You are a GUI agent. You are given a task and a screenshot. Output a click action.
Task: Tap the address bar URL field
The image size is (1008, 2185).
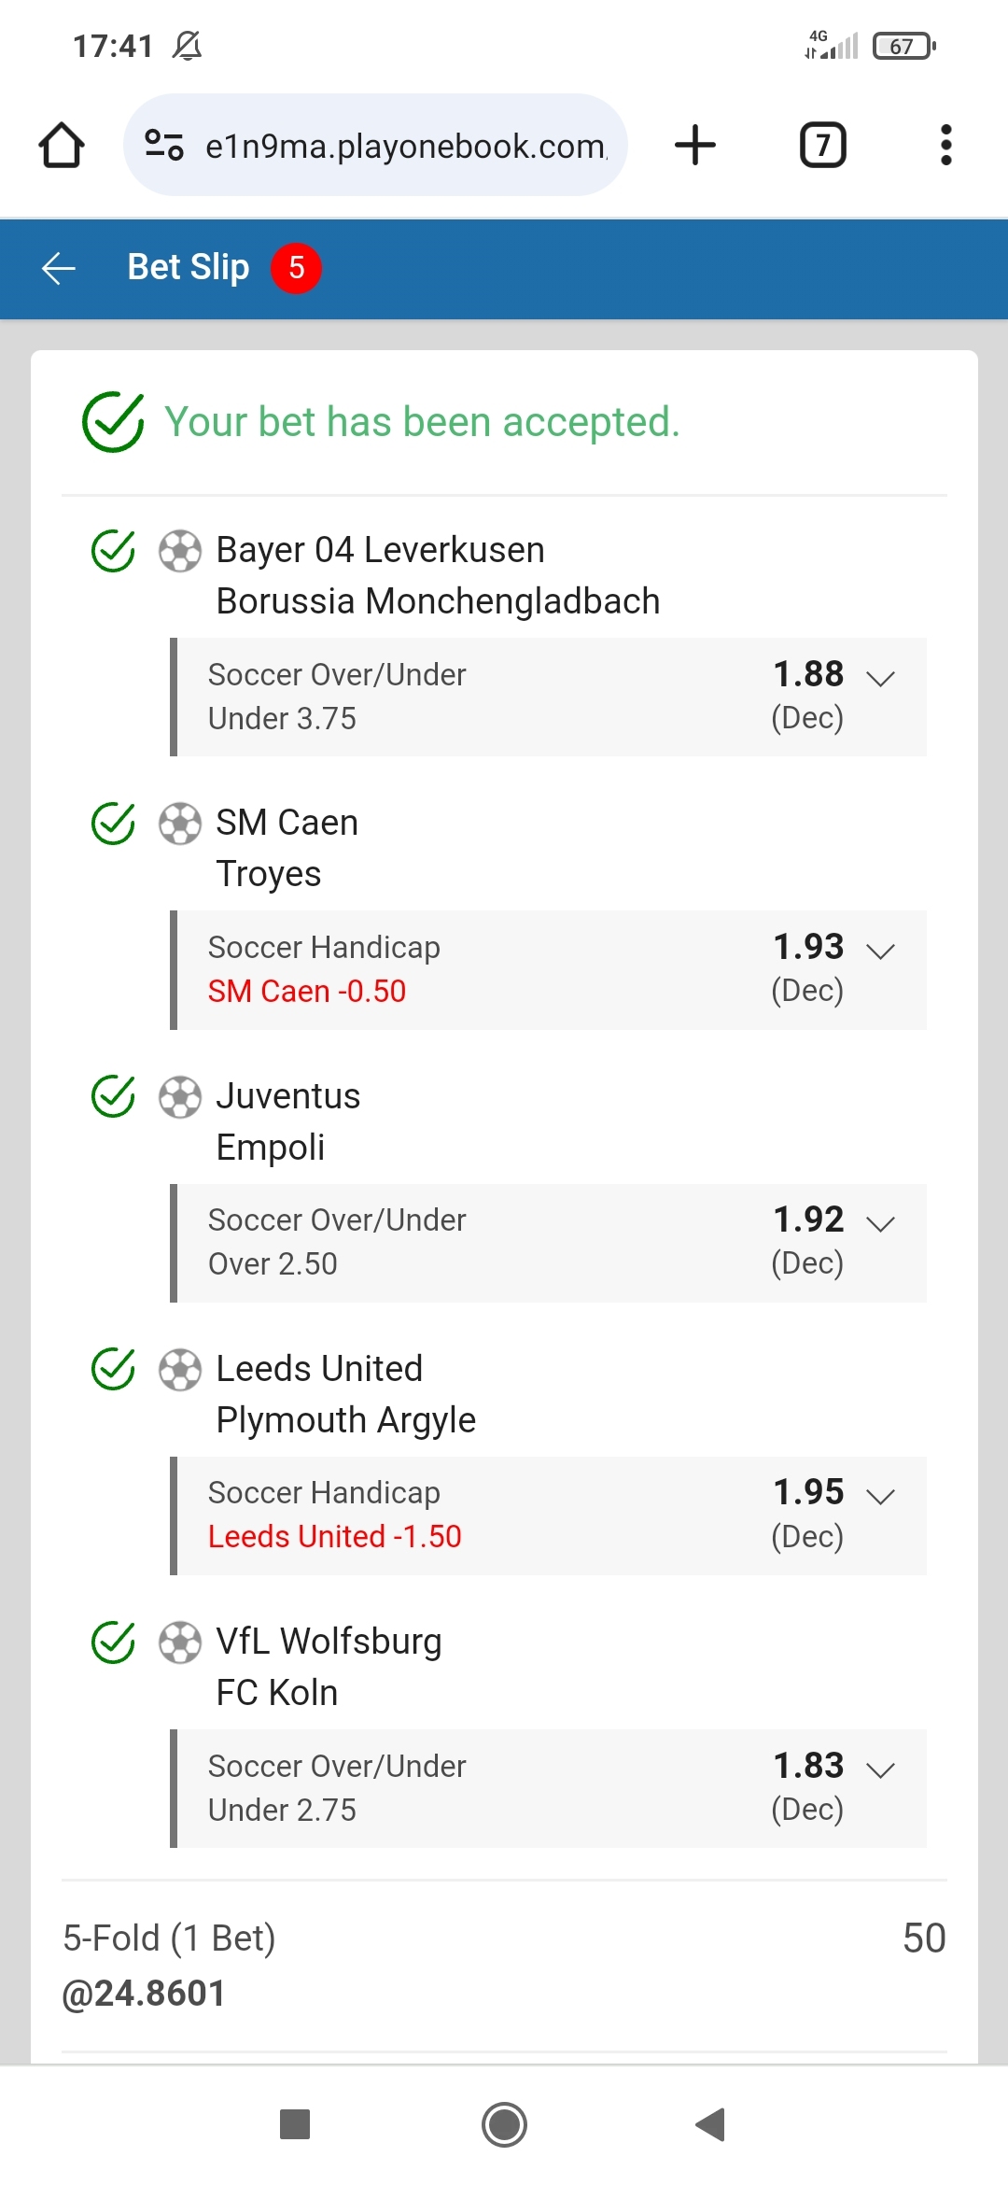click(x=405, y=146)
